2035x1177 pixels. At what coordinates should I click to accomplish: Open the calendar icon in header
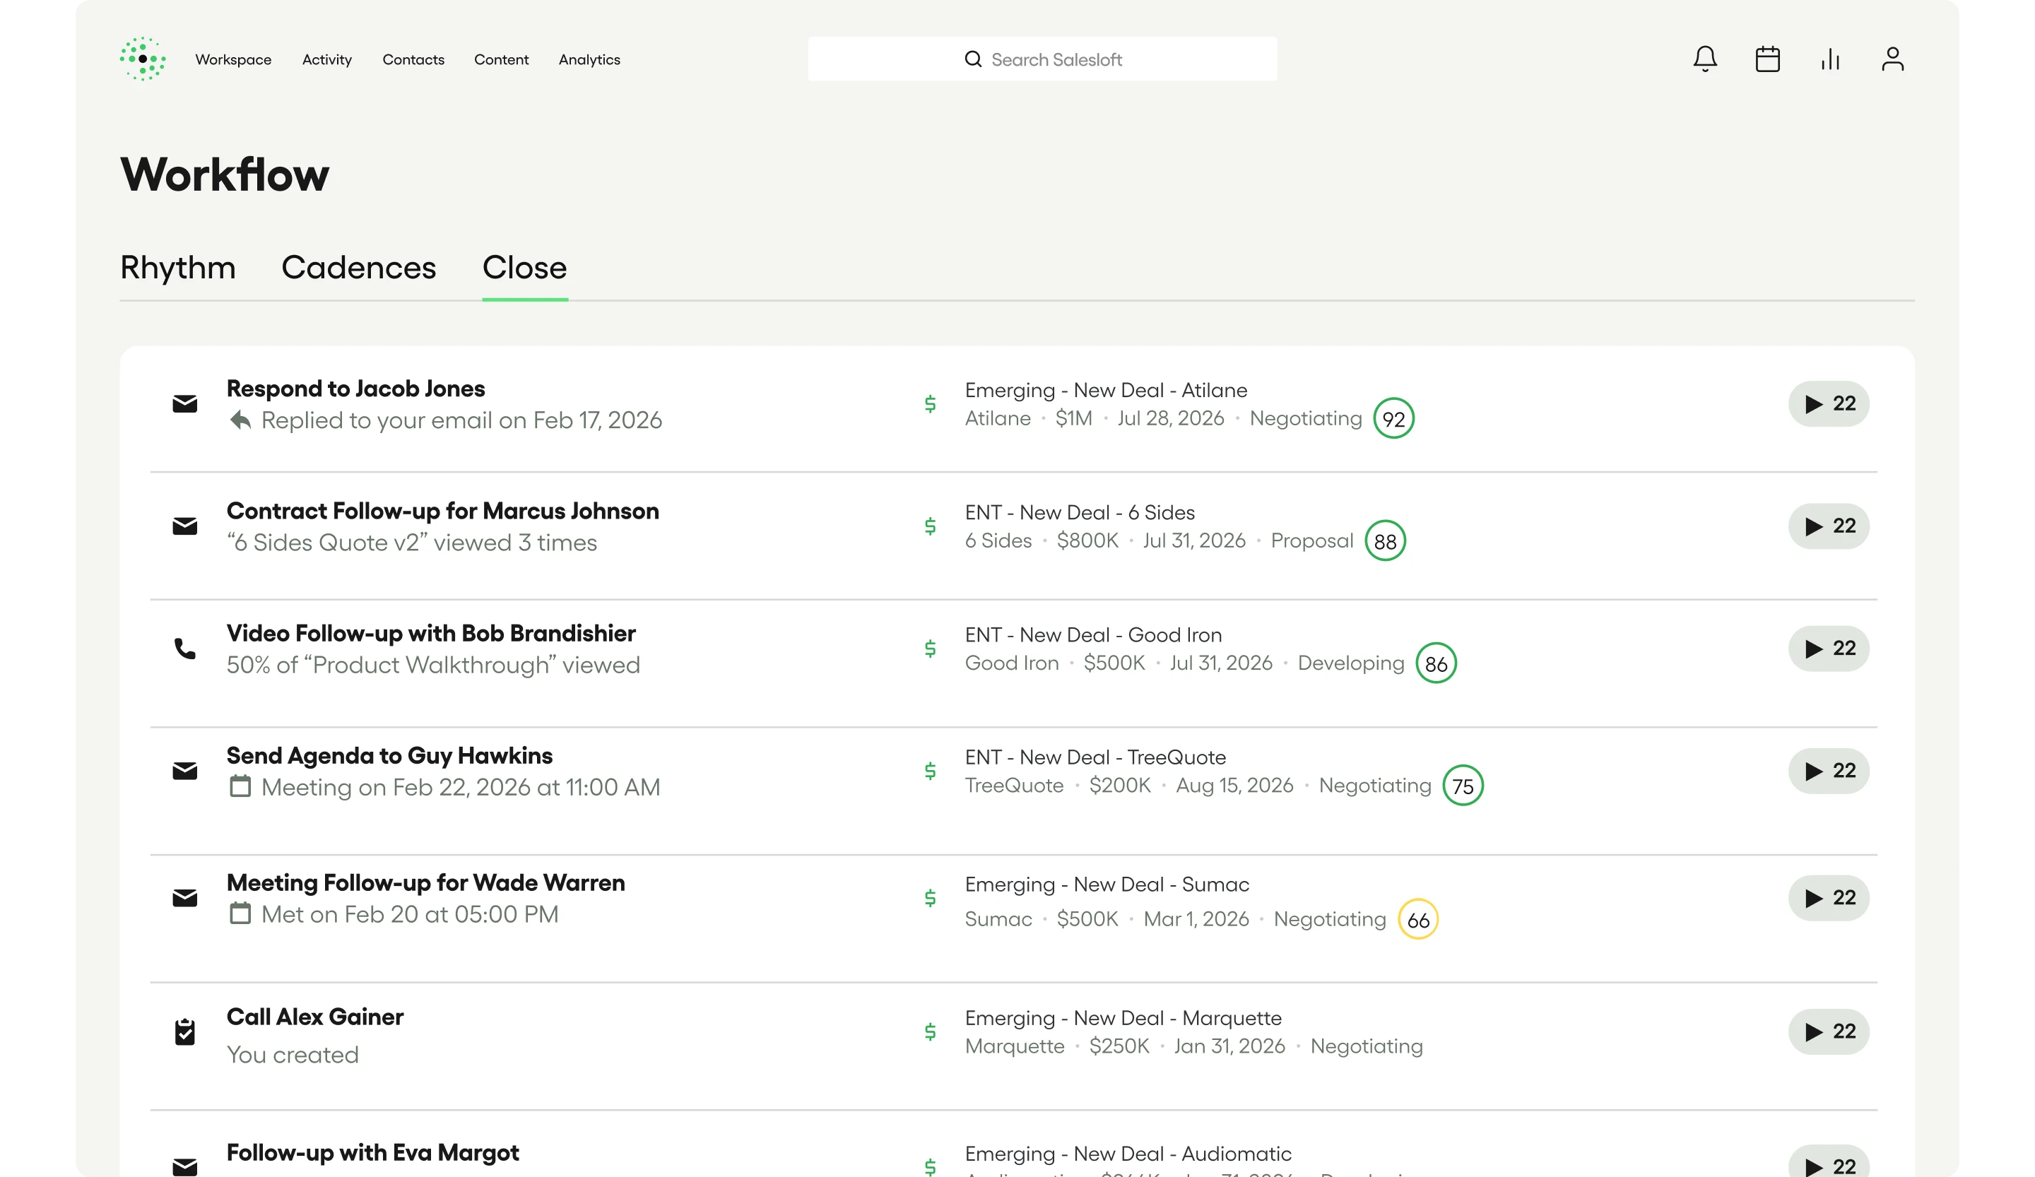1767,59
